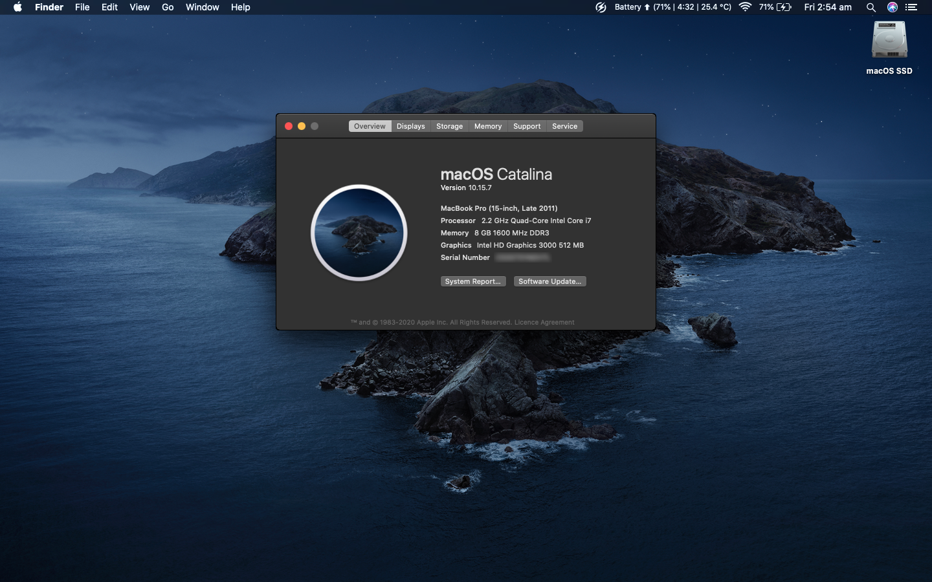Click the Battery status text in menu bar

[x=673, y=7]
